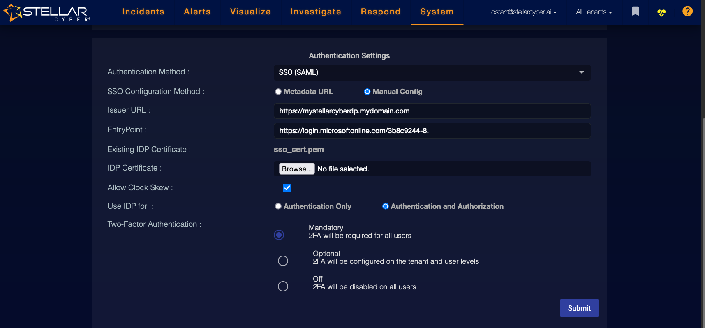Select Authentication and Authorization option
The image size is (705, 328).
tap(385, 206)
